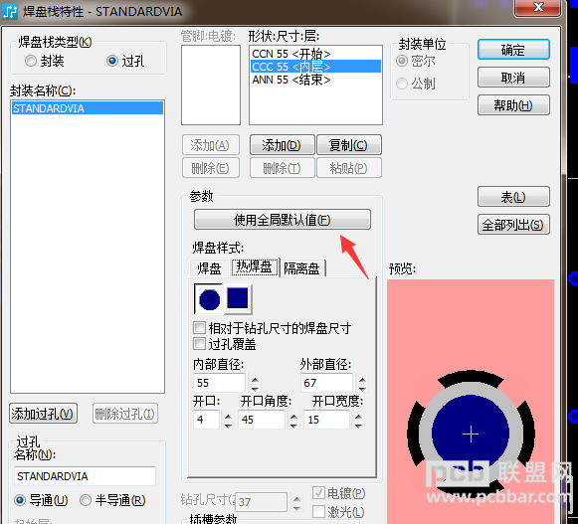The height and width of the screenshot is (524, 578).
Task: Select the CCC 55 <内层> layer row
Action: pyautogui.click(x=315, y=67)
